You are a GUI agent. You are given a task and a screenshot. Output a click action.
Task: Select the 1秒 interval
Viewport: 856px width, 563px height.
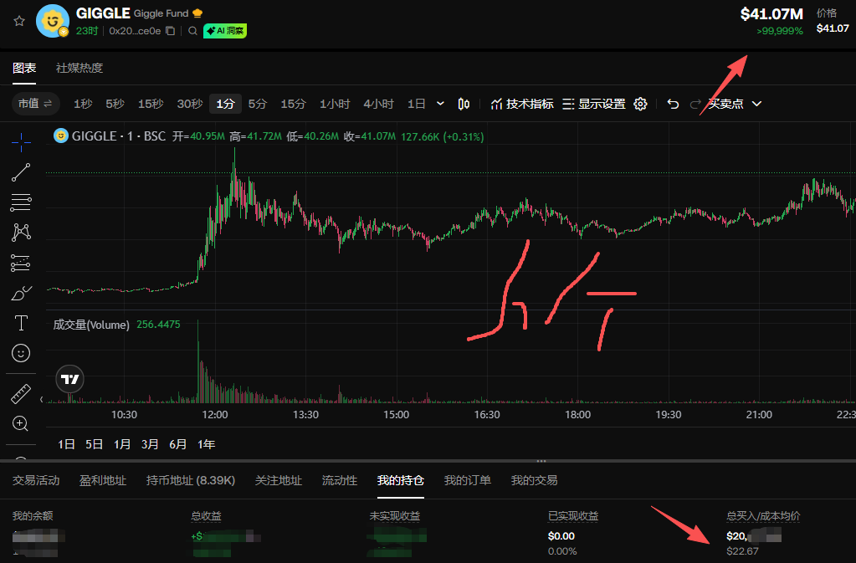pyautogui.click(x=83, y=104)
